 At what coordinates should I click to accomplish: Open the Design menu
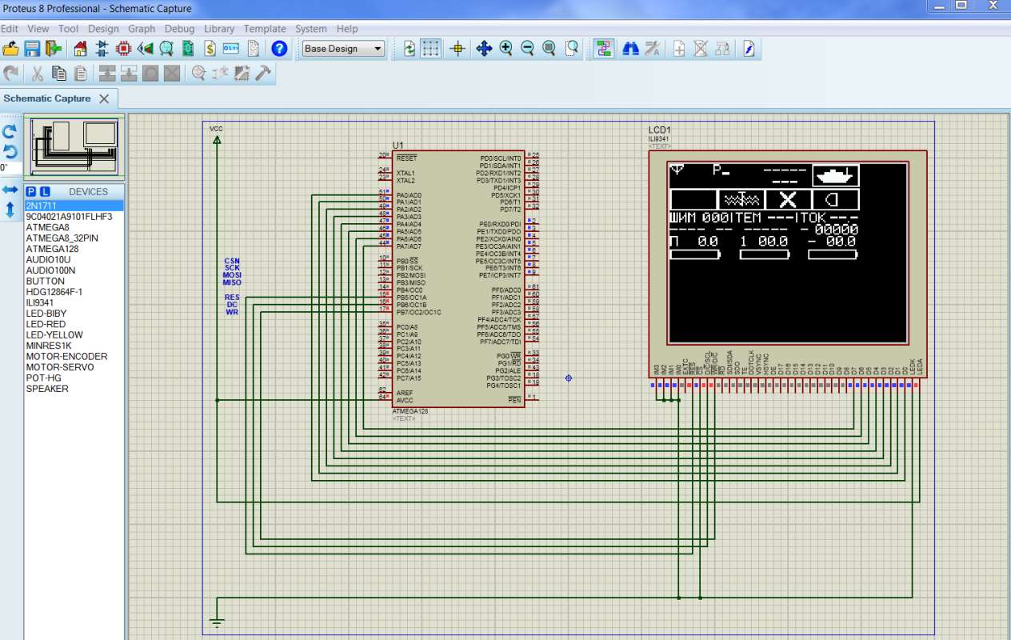coord(103,29)
